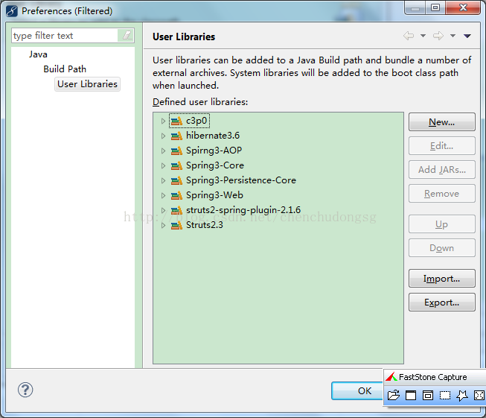Click the Preferences window title icon

12,11
